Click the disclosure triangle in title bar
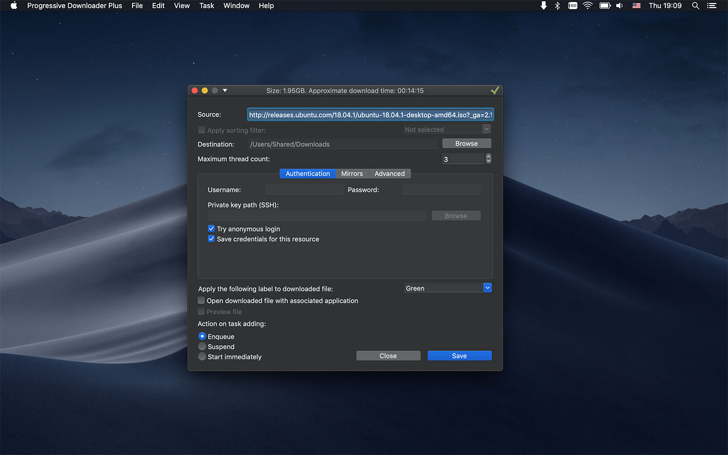 tap(225, 90)
